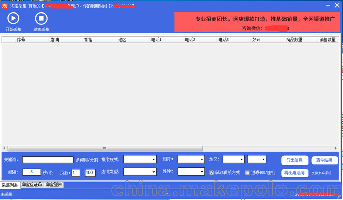Click the 商品数量 column header

[x=301, y=40]
